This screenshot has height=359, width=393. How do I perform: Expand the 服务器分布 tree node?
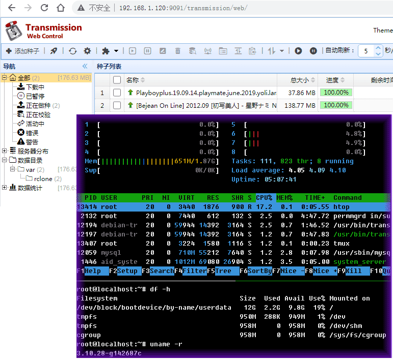(x=5, y=151)
